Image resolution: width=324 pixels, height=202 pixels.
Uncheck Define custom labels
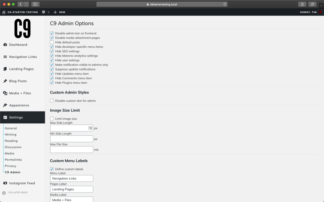[x=52, y=169]
